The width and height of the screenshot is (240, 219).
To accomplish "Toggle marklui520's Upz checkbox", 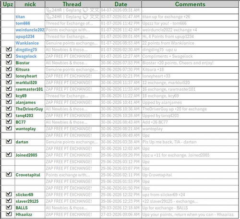I will coord(9,82).
